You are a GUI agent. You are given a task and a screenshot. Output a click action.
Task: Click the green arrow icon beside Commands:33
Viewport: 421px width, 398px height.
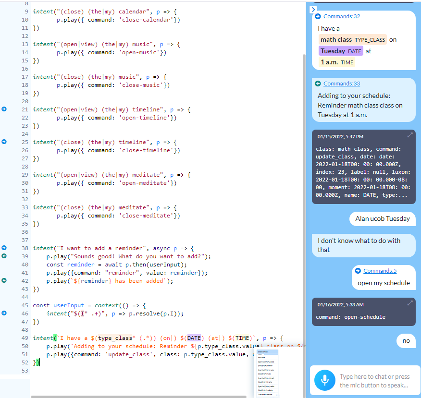(x=318, y=84)
